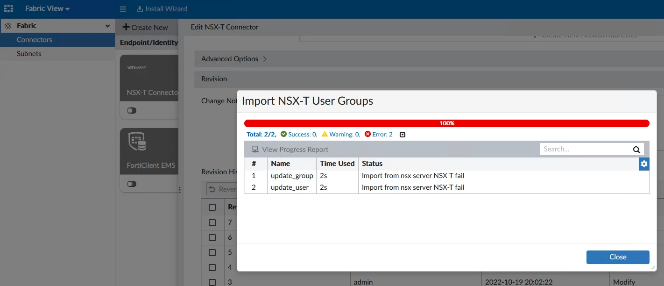Image resolution: width=664 pixels, height=286 pixels.
Task: Open the Fabric View module grid icon
Action: (8, 8)
